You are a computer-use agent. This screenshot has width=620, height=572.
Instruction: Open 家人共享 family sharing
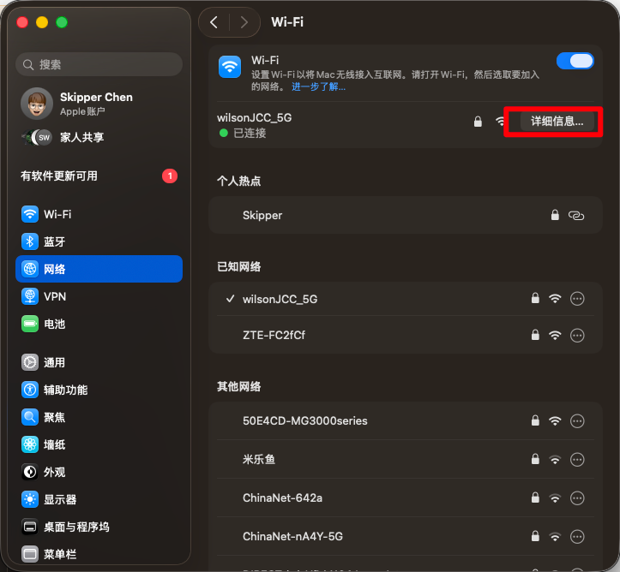point(81,137)
